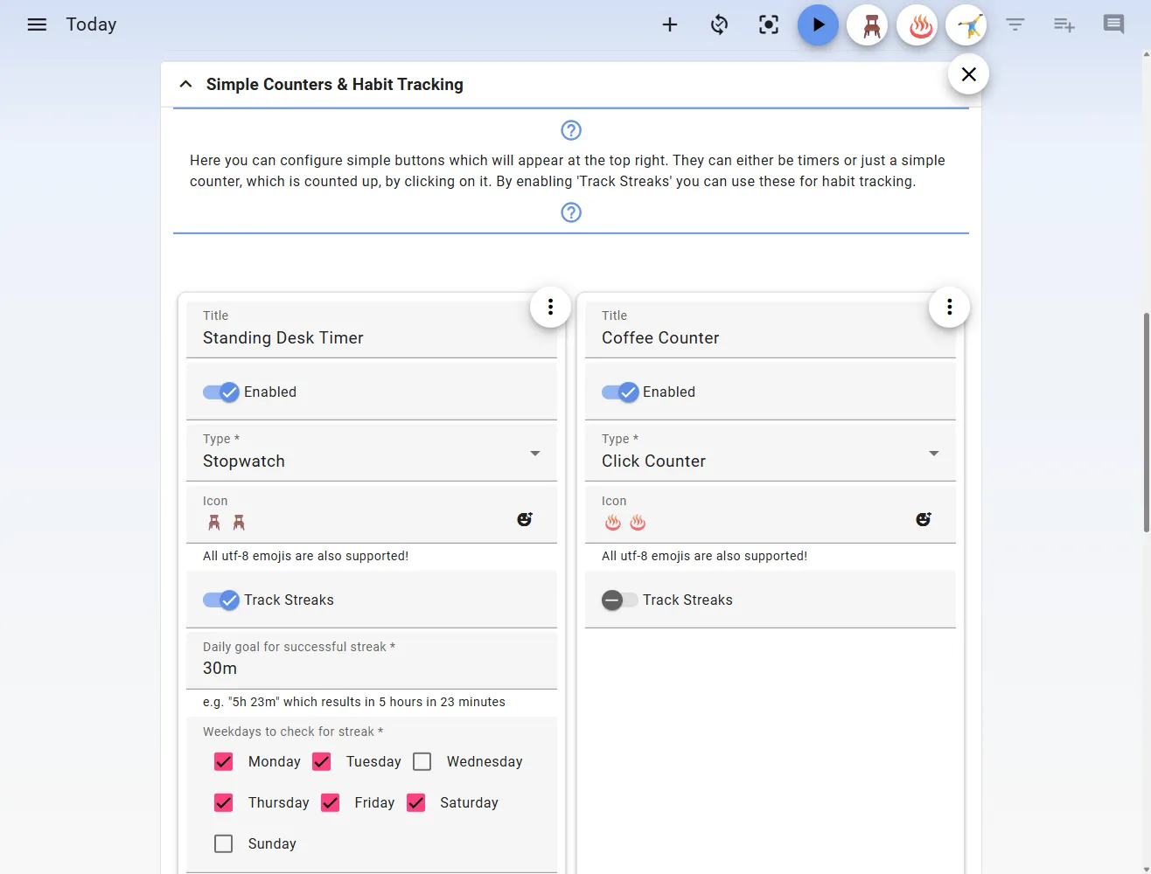
Task: Open the hamburger side menu
Action: click(37, 24)
